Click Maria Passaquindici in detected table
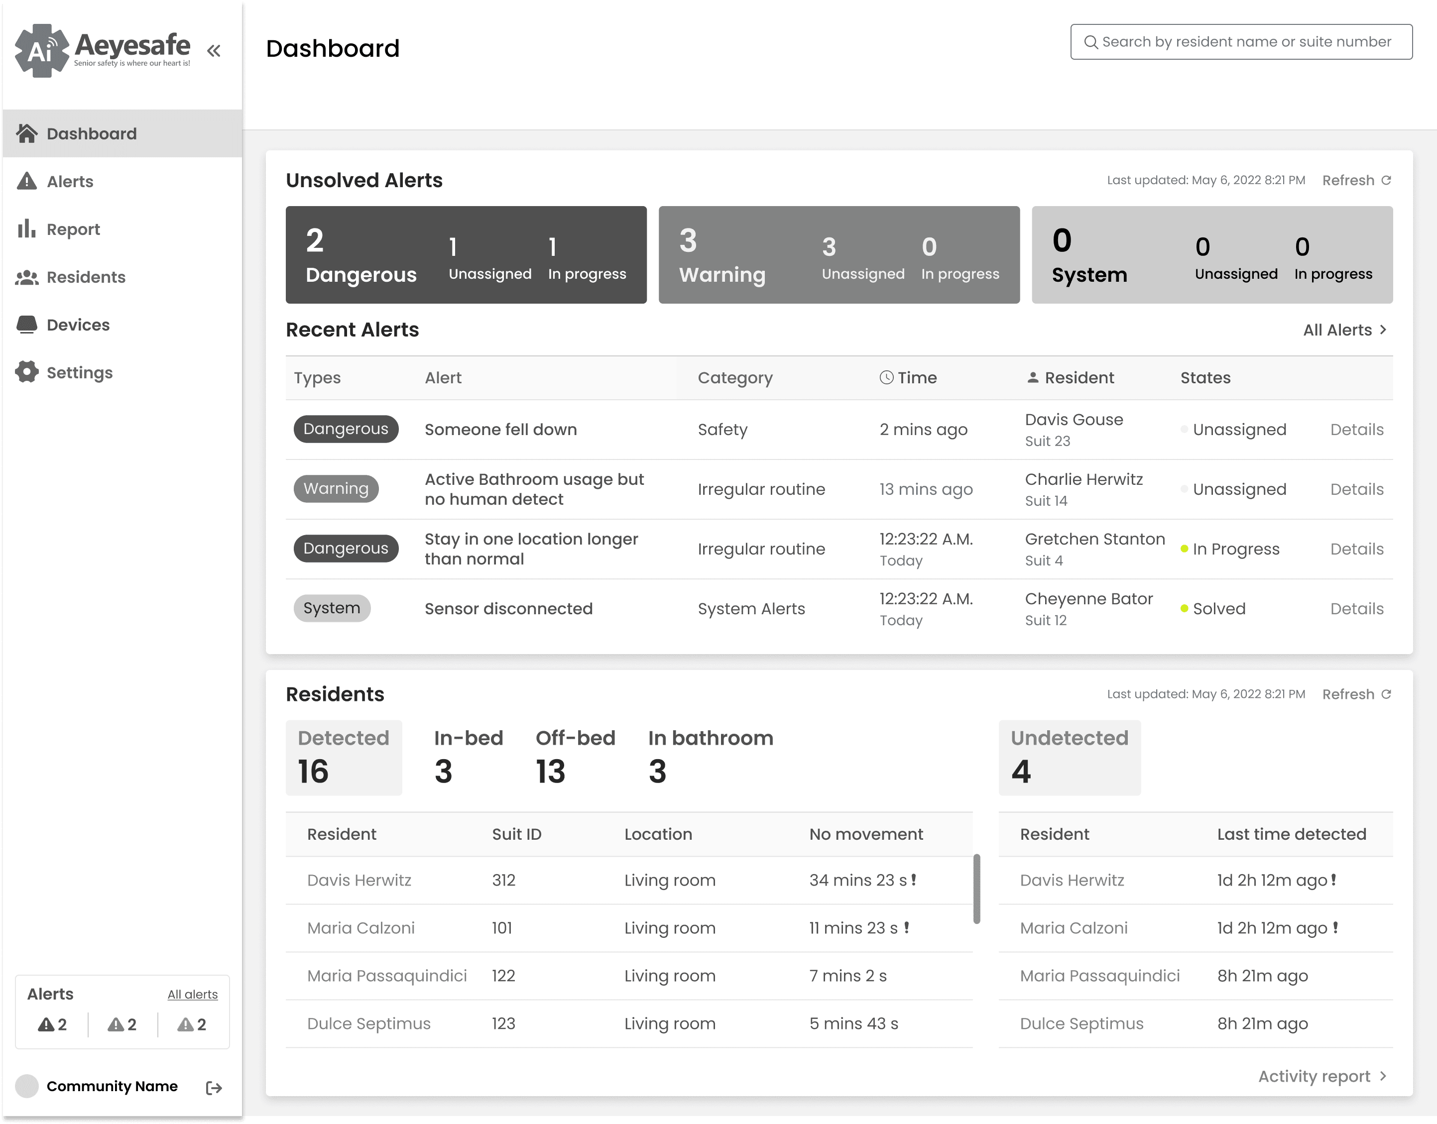Viewport: 1437px width, 1124px height. pyautogui.click(x=387, y=975)
